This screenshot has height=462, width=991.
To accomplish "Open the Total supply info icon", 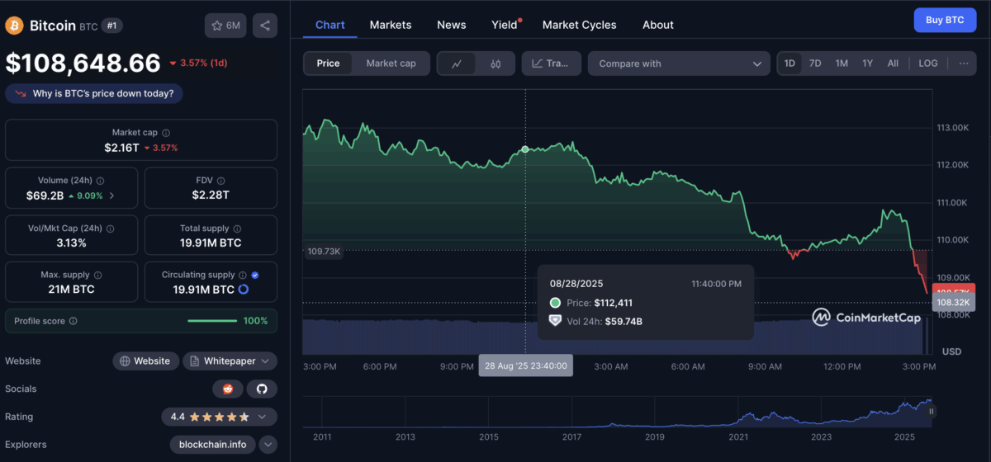I will 238,229.
